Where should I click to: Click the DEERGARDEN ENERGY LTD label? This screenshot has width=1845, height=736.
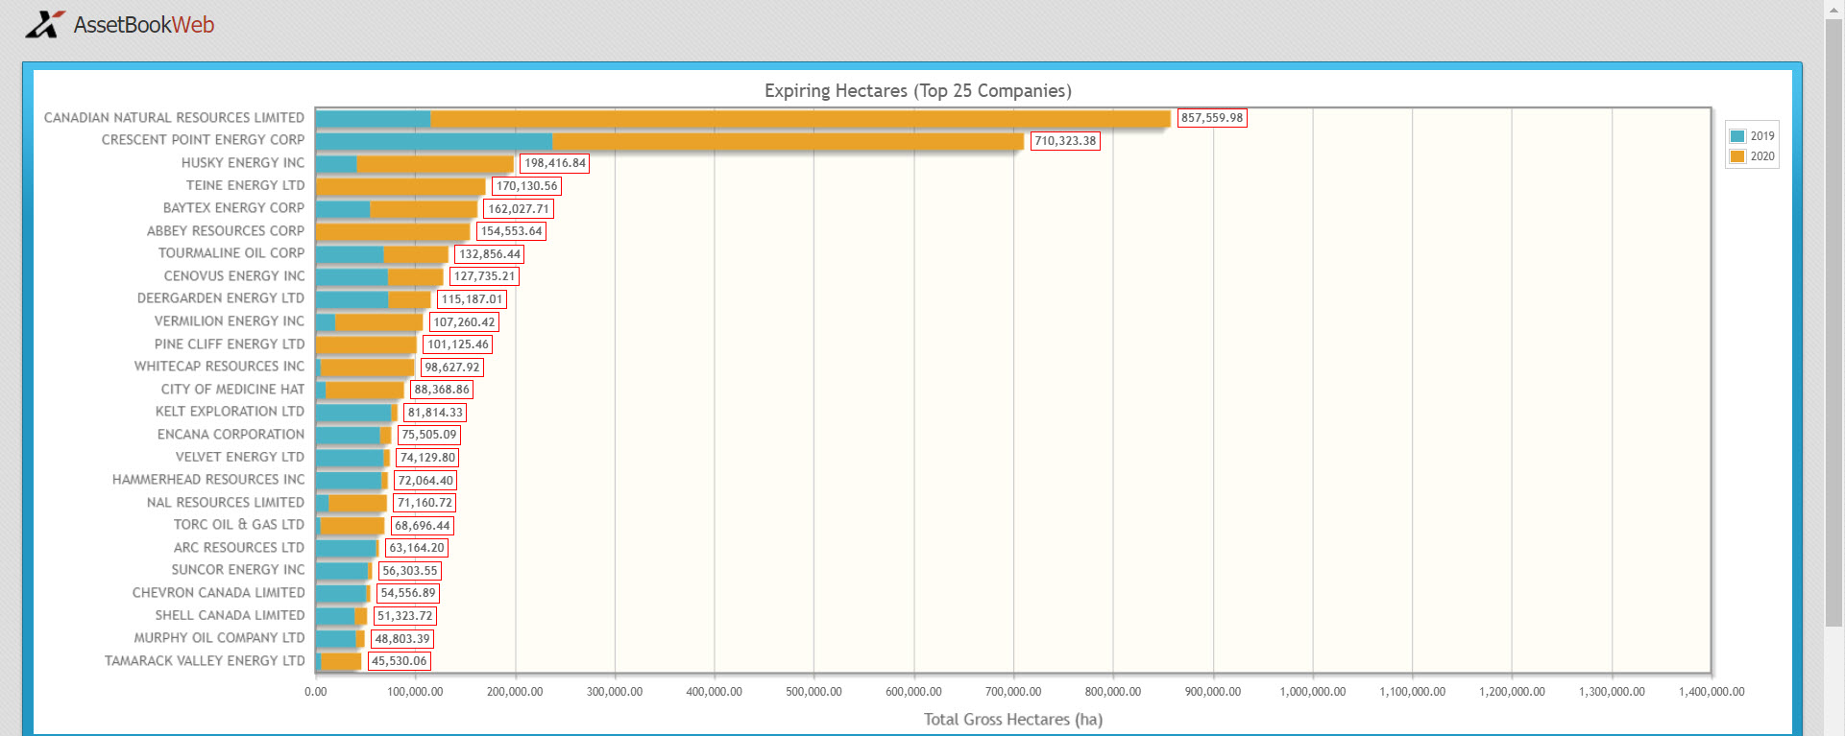tap(221, 298)
